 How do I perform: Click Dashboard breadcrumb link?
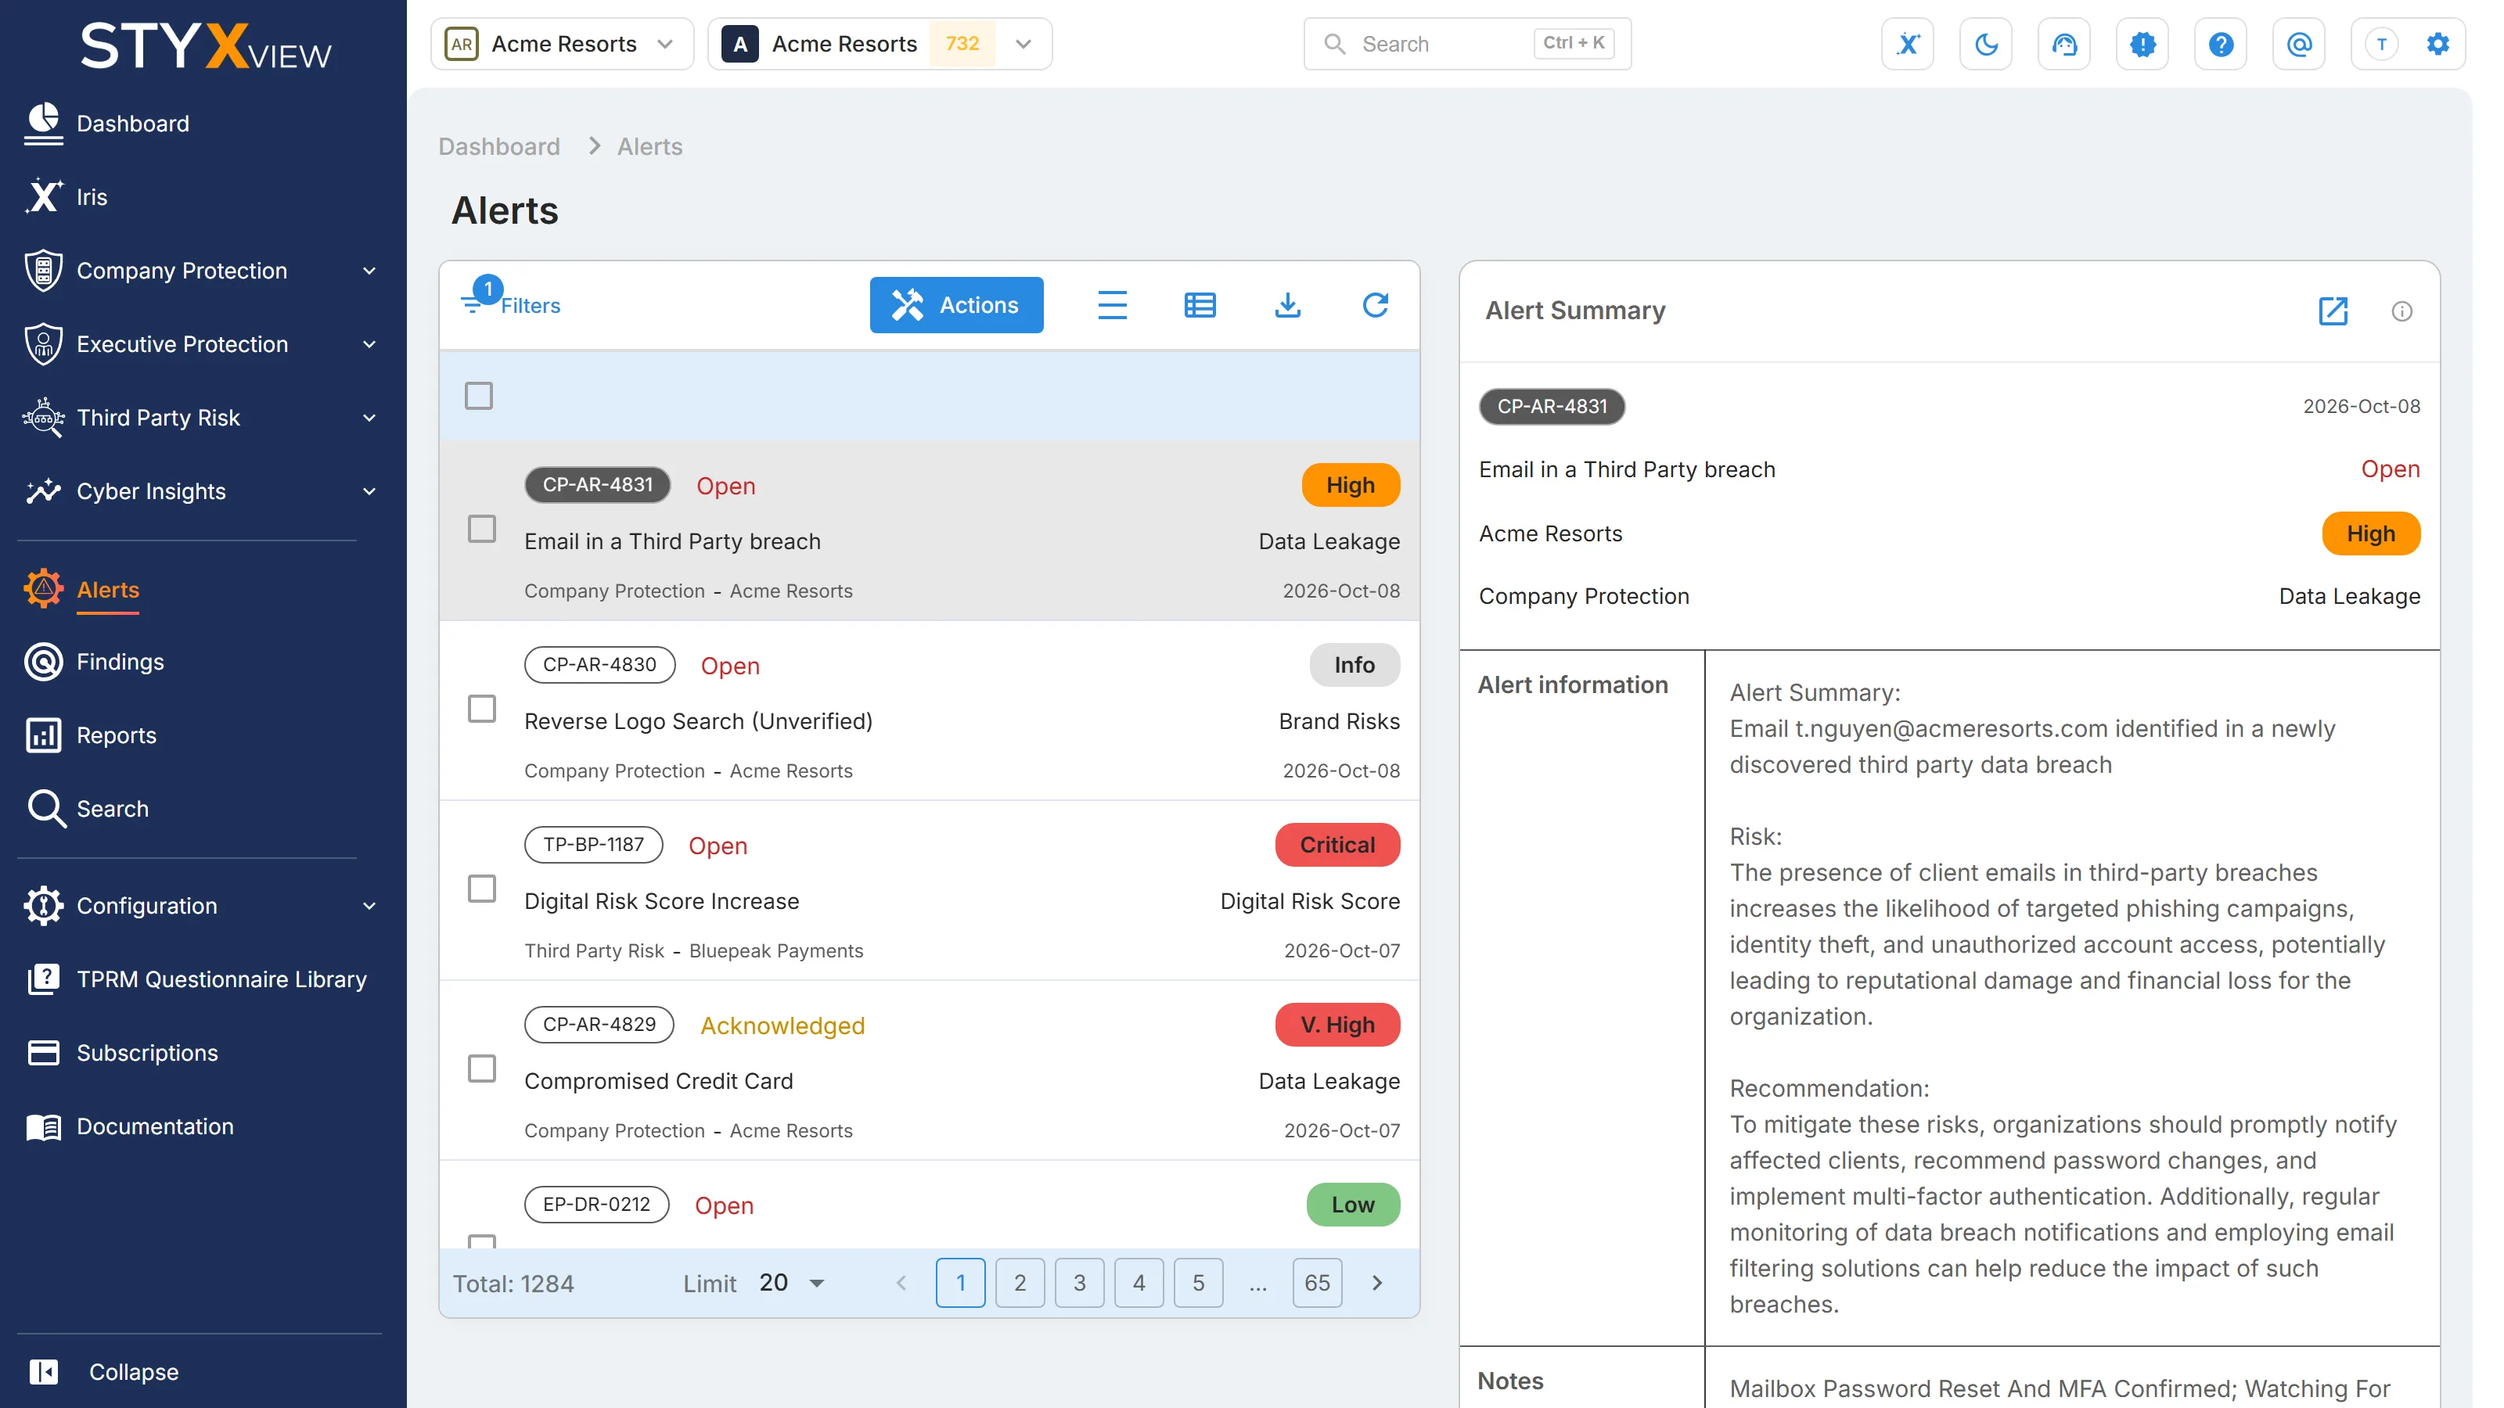point(498,145)
